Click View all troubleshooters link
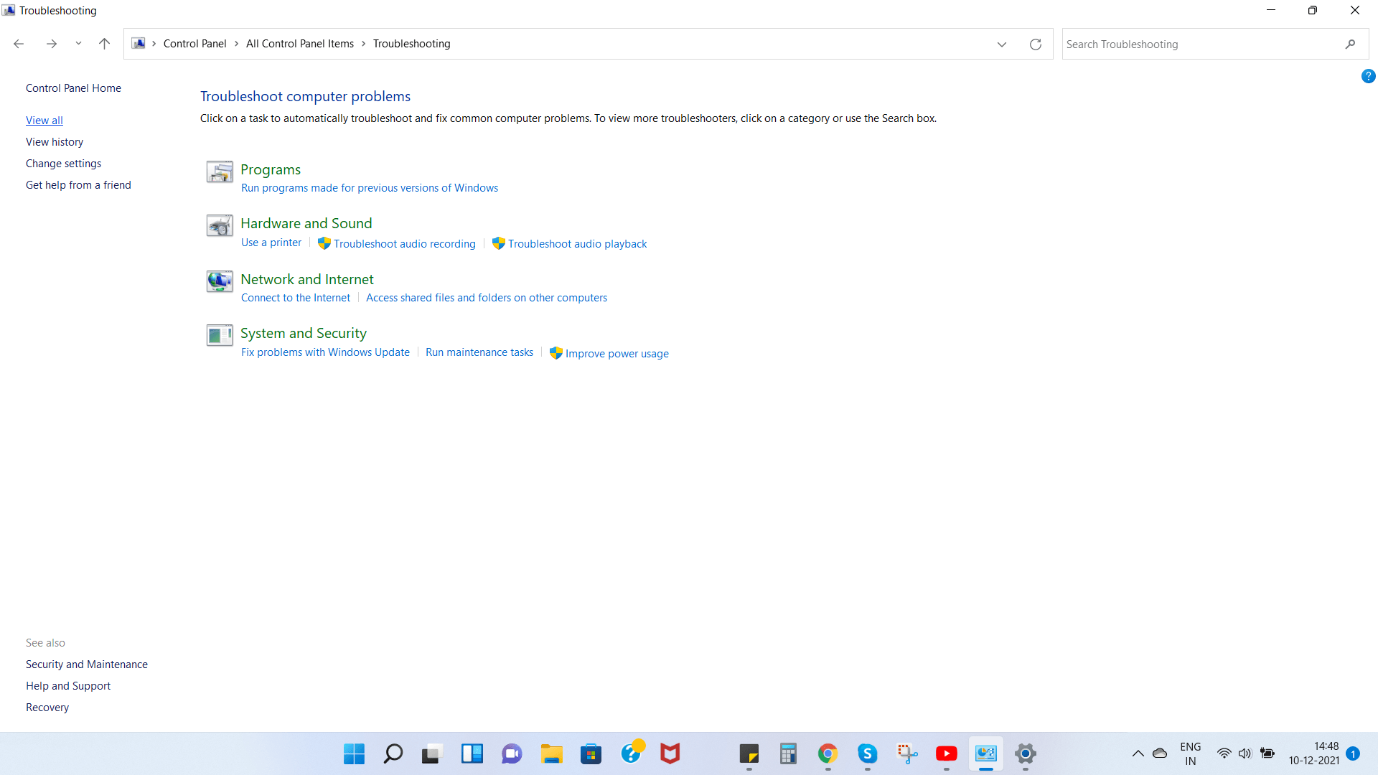Image resolution: width=1378 pixels, height=775 pixels. coord(44,120)
